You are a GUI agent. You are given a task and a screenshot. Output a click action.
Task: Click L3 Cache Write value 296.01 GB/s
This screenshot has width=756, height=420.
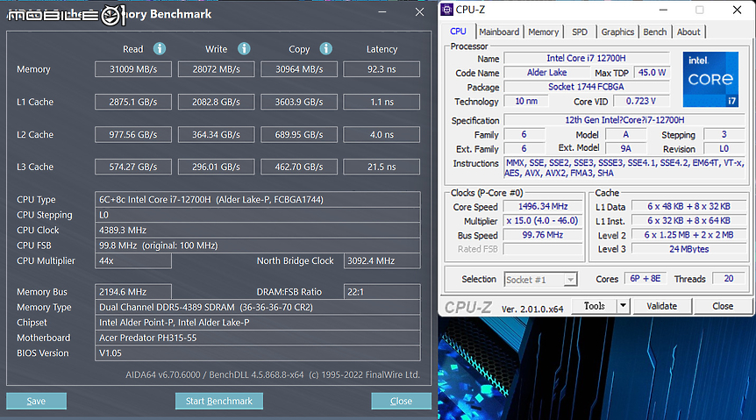[216, 167]
